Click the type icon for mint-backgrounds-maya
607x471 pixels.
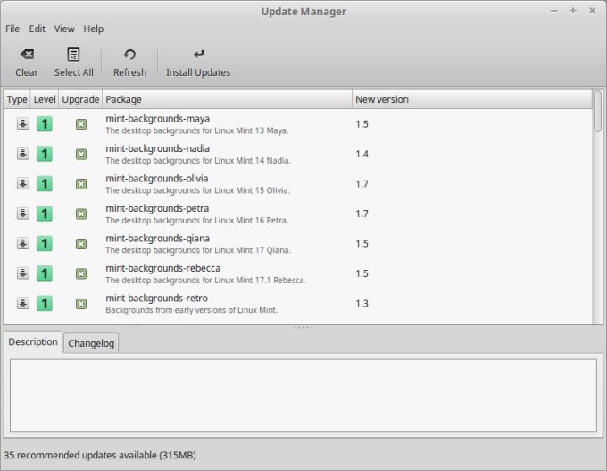pos(22,124)
